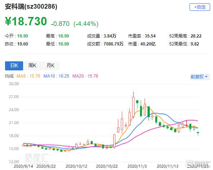Click the stock title 安科瑞(sz300286)
This screenshot has height=170, width=213.
pyautogui.click(x=31, y=6)
